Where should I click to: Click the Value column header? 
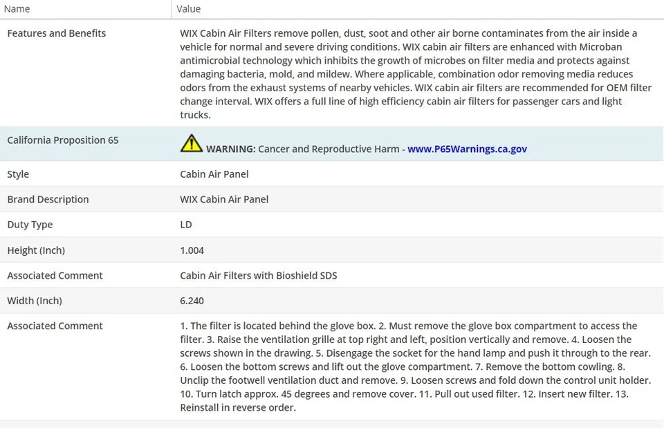189,9
